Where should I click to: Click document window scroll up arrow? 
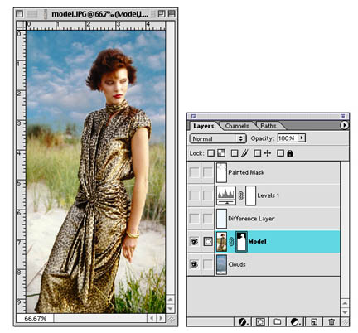click(170, 300)
